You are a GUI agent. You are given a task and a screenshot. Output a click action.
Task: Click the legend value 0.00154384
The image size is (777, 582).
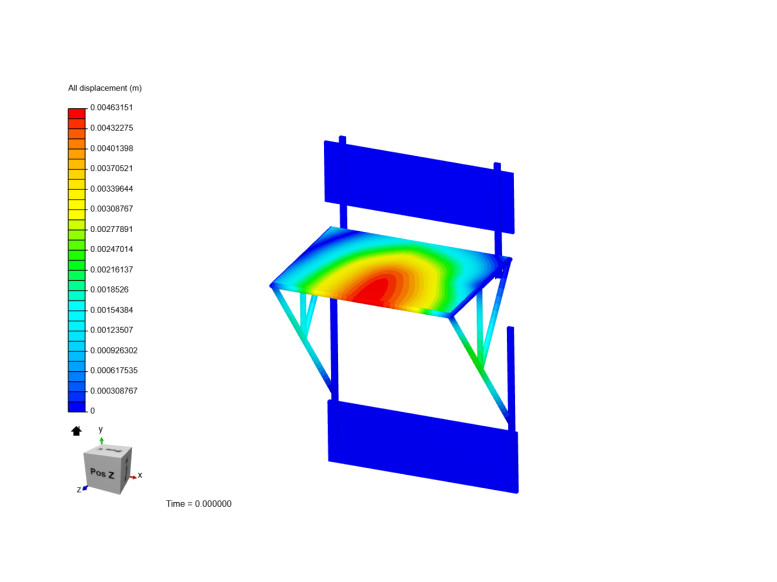111,310
